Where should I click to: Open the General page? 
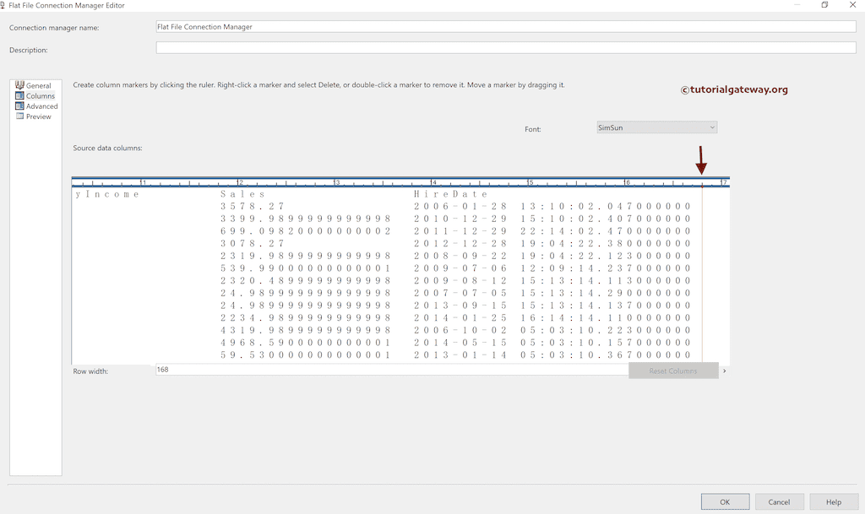(x=39, y=85)
